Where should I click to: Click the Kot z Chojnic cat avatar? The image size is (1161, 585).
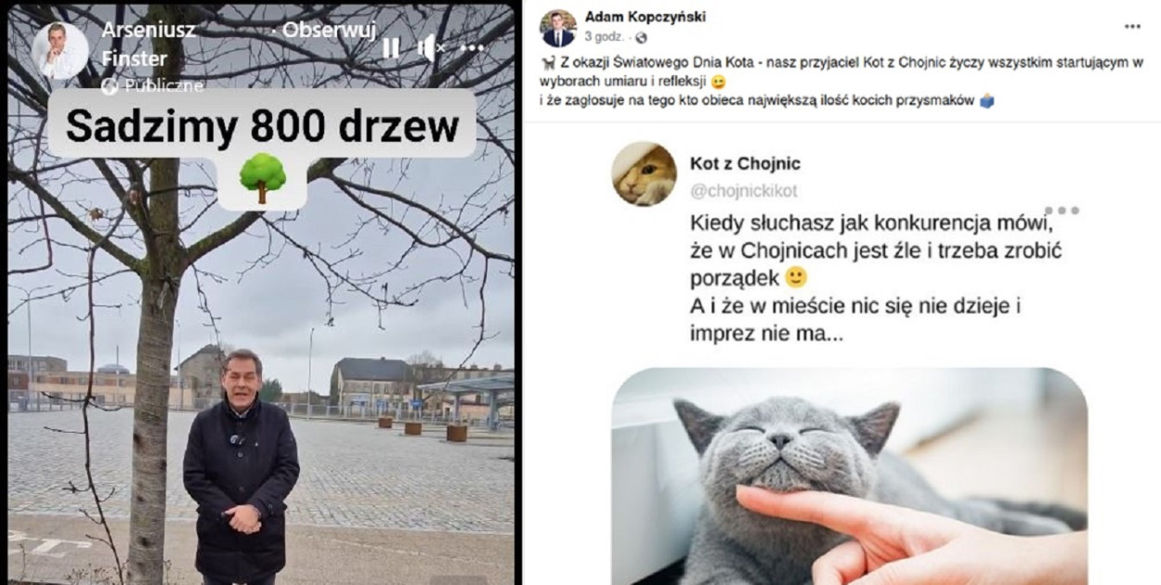click(644, 174)
